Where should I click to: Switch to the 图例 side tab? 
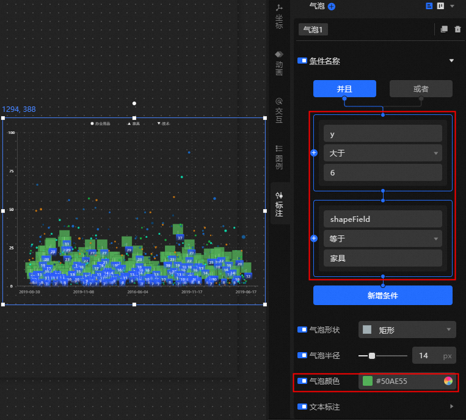click(x=279, y=157)
